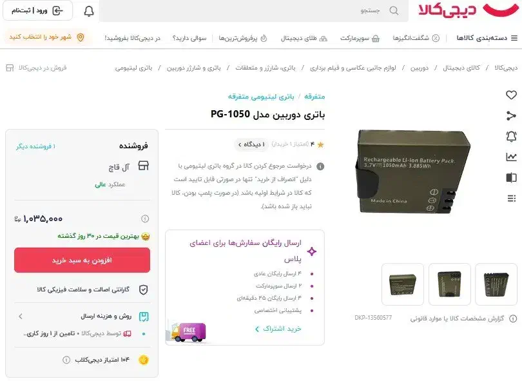Open notifications bell in top header
This screenshot has width=522, height=381.
88,12
